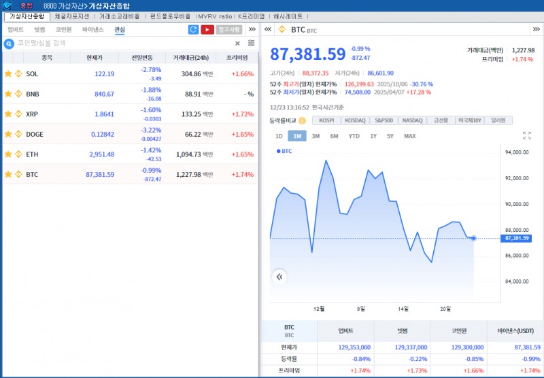Clear the search field with the X icon
This screenshot has width=544, height=378.
coord(237,44)
